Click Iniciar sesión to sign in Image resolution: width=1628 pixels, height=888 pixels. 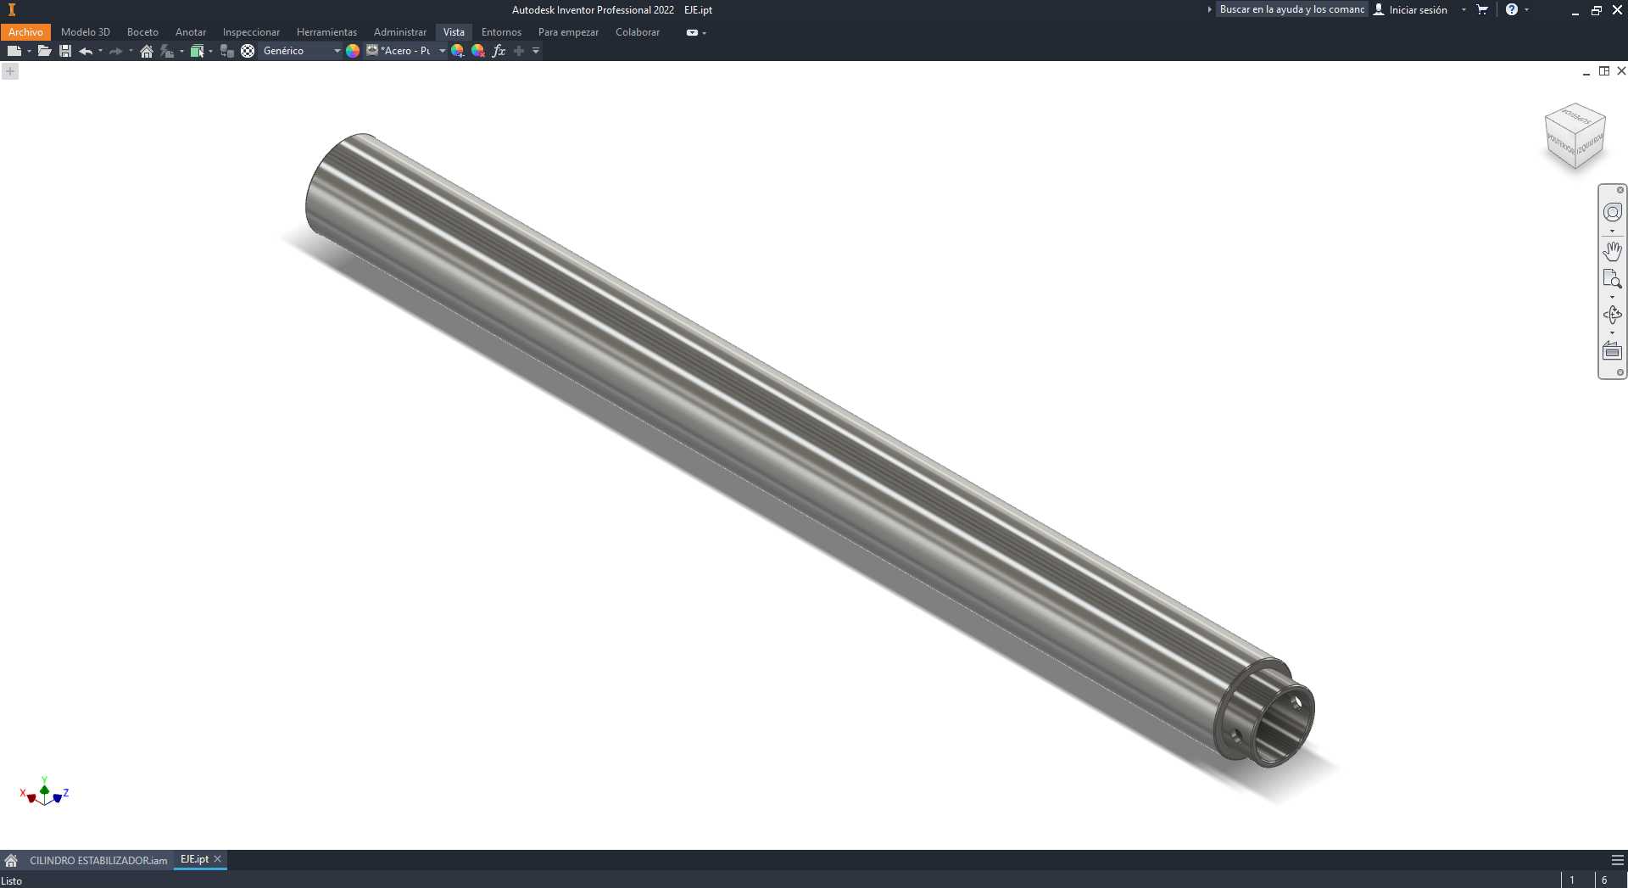tap(1410, 10)
